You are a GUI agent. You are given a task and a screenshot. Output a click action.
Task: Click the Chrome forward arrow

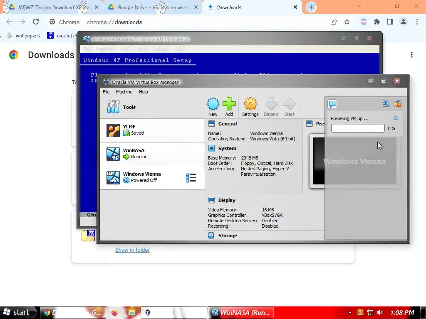(22, 22)
